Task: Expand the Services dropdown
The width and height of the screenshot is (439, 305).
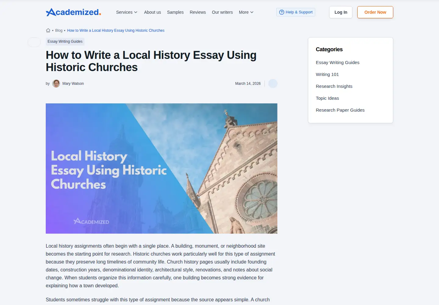Action: 127,12
